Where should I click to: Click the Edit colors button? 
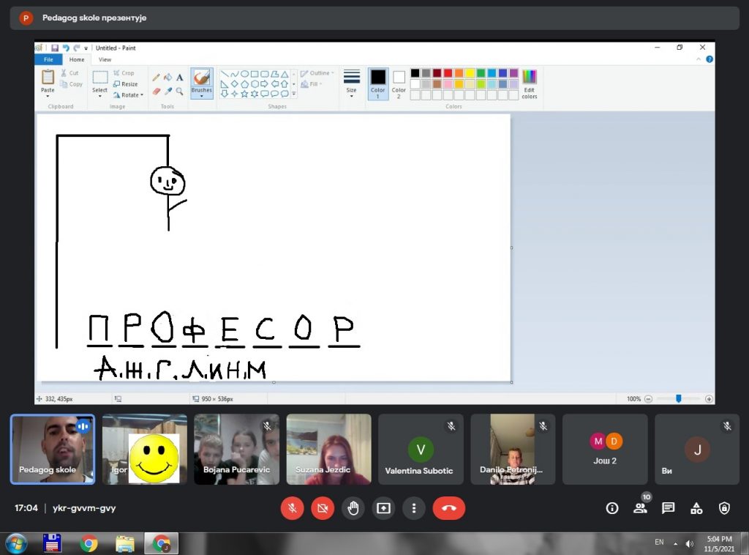pos(529,83)
